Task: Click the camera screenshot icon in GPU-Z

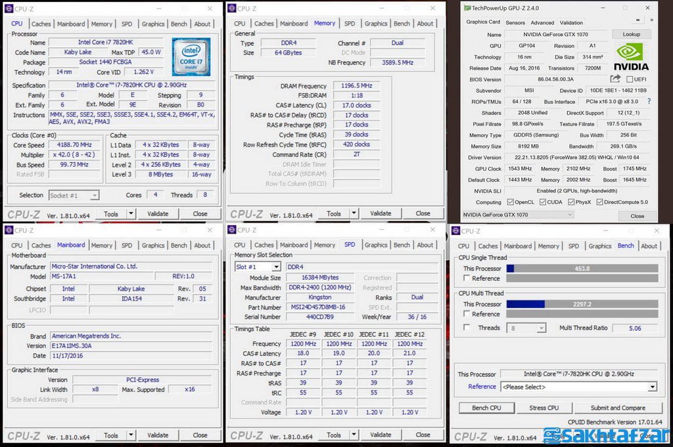Action: [x=637, y=20]
